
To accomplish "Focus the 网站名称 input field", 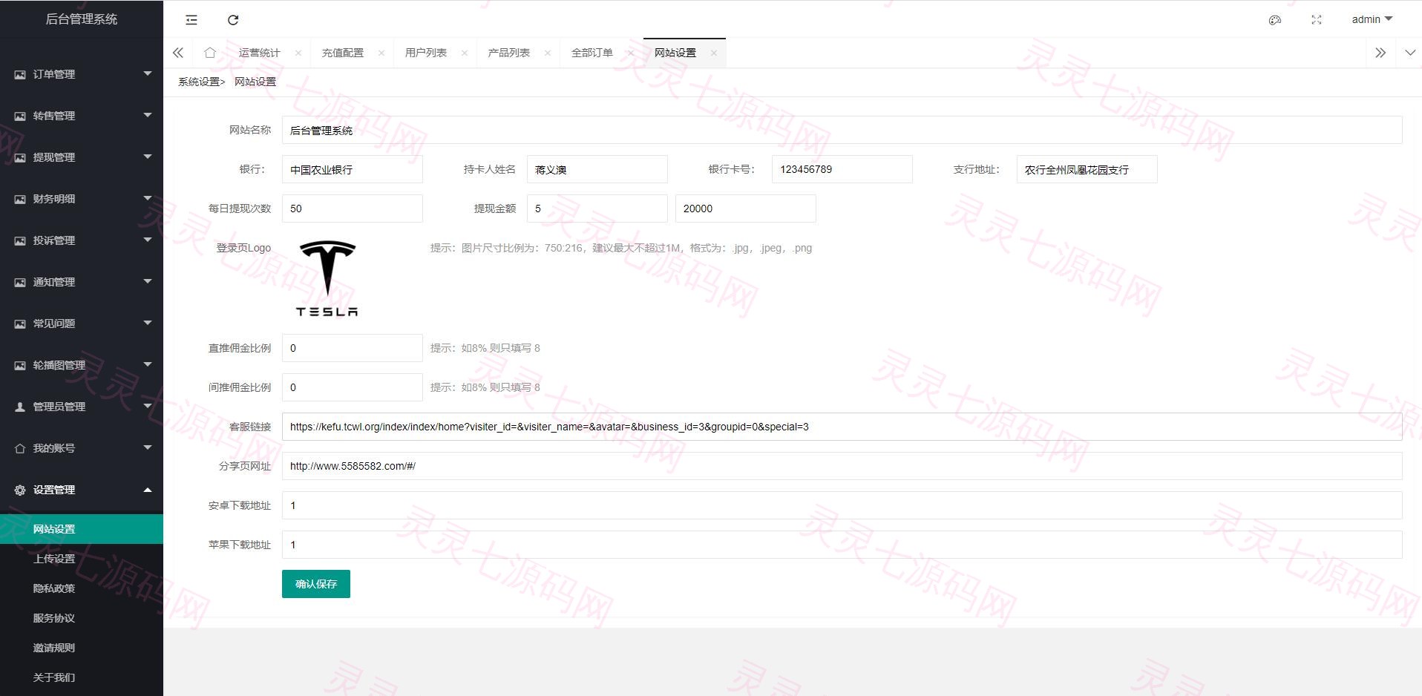I will point(842,130).
